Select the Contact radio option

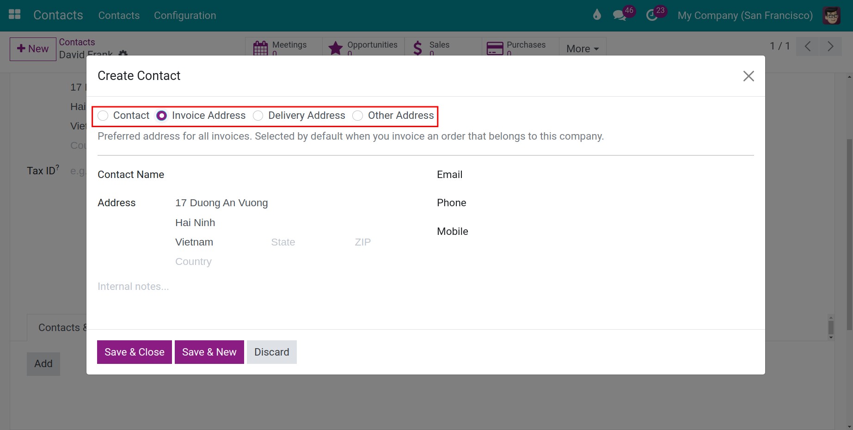[103, 116]
